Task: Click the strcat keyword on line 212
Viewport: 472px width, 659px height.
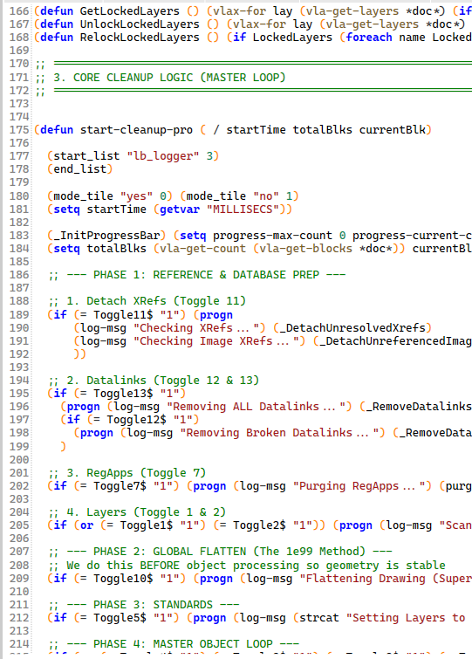Action: click(x=319, y=618)
